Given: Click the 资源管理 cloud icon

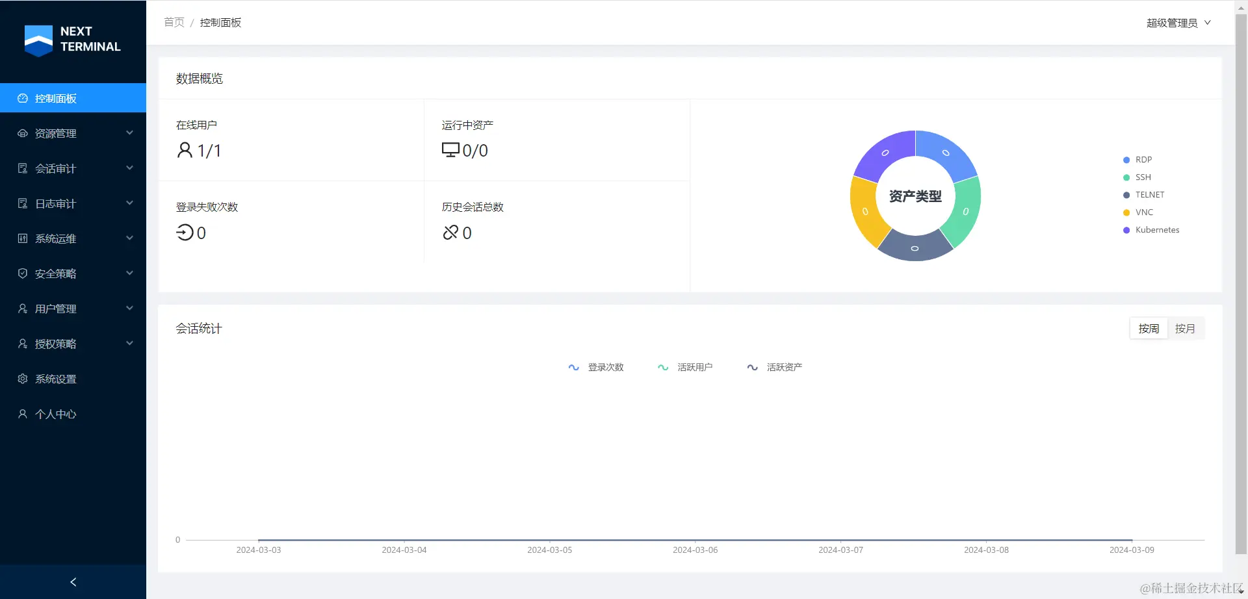Looking at the screenshot, I should coord(23,133).
